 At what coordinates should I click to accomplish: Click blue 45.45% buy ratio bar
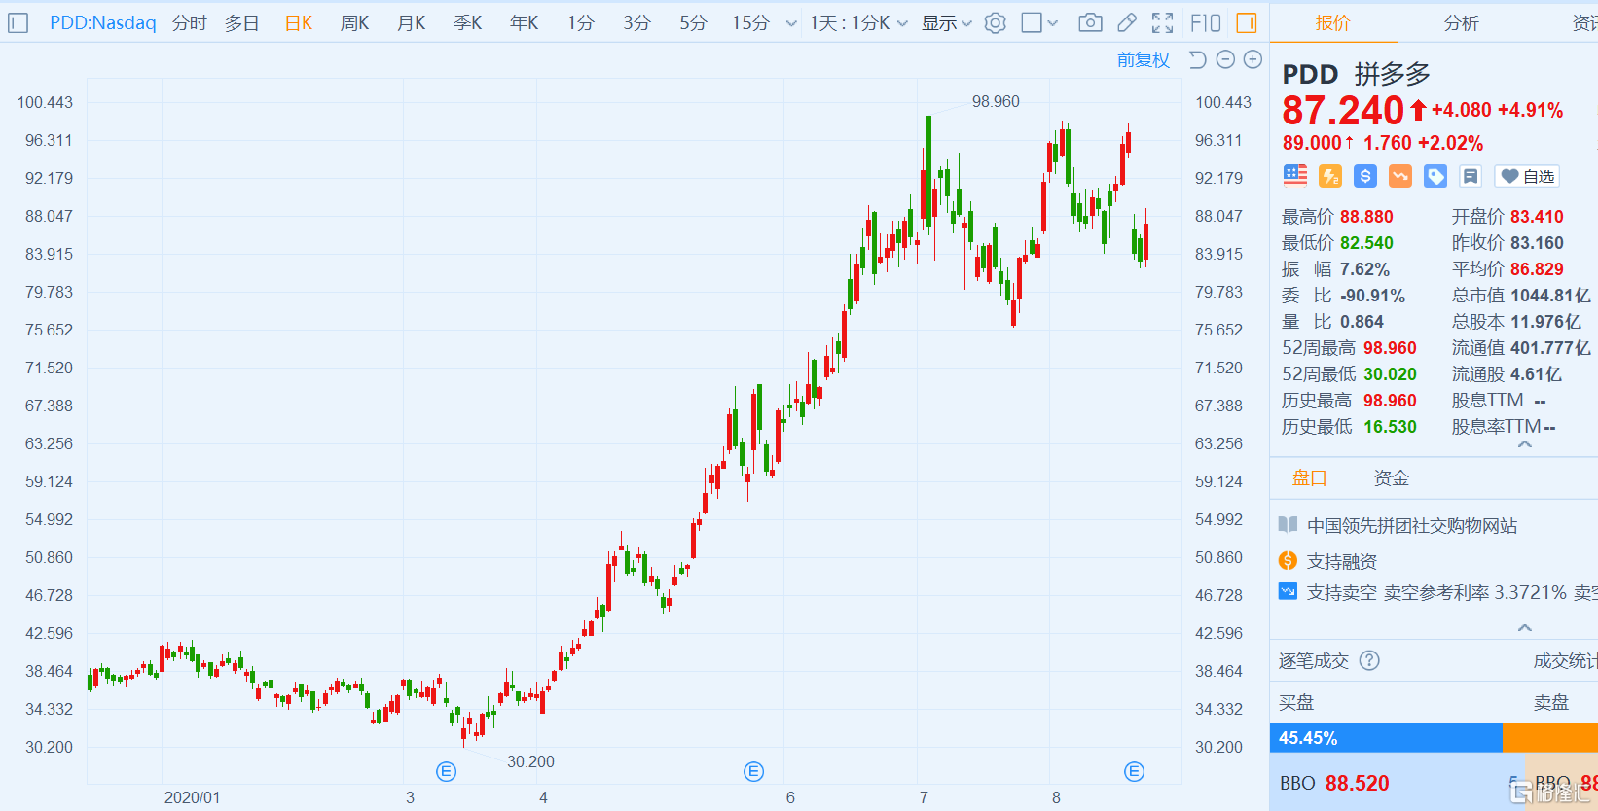1386,738
